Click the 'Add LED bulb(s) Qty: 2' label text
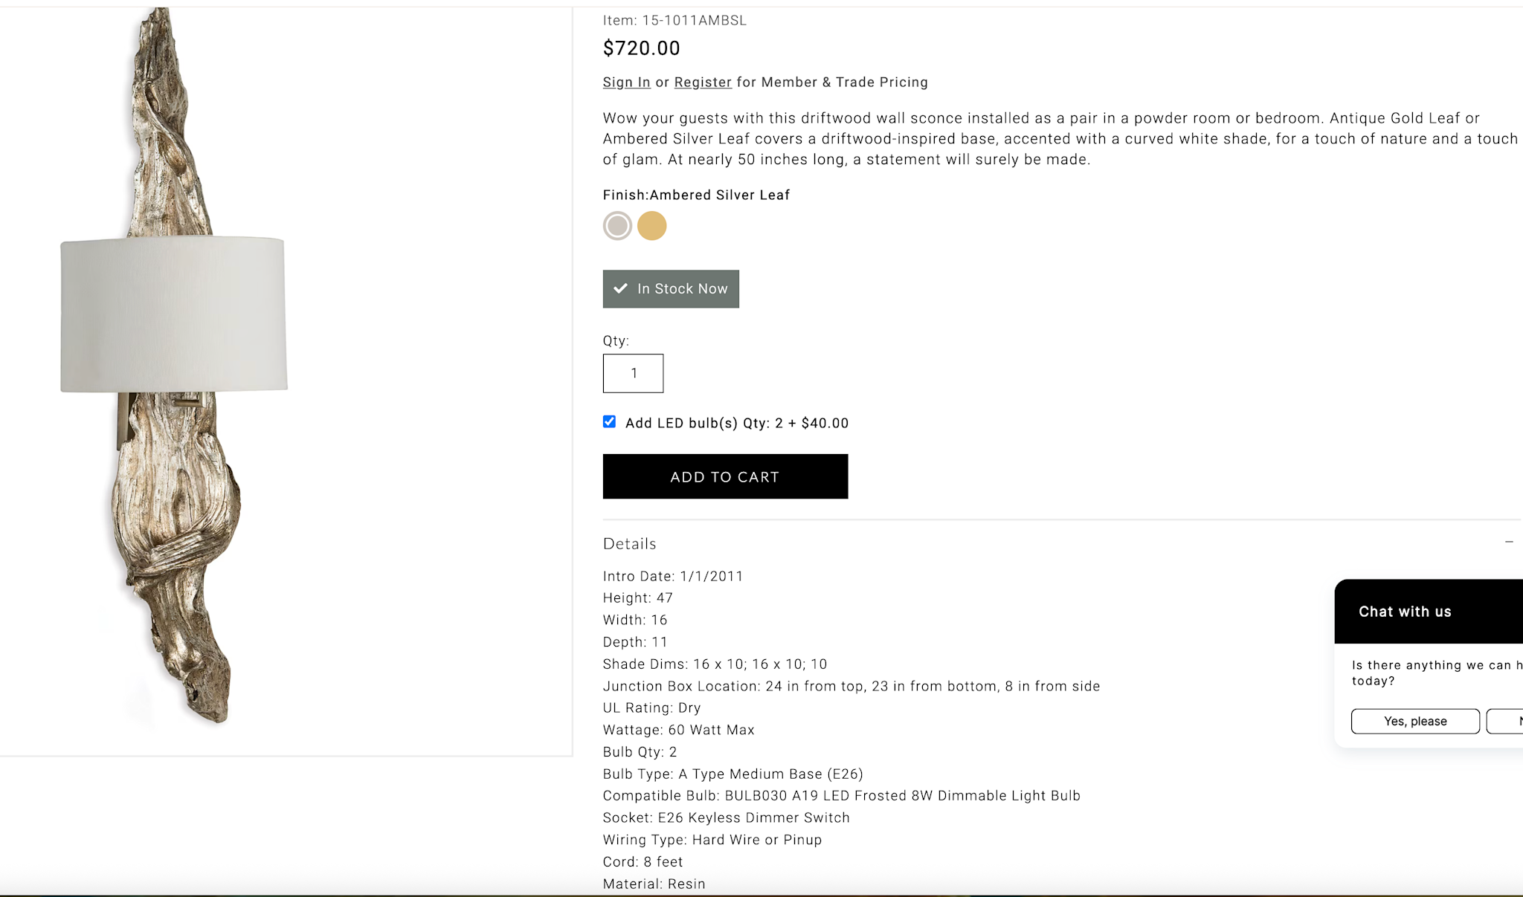 point(736,423)
